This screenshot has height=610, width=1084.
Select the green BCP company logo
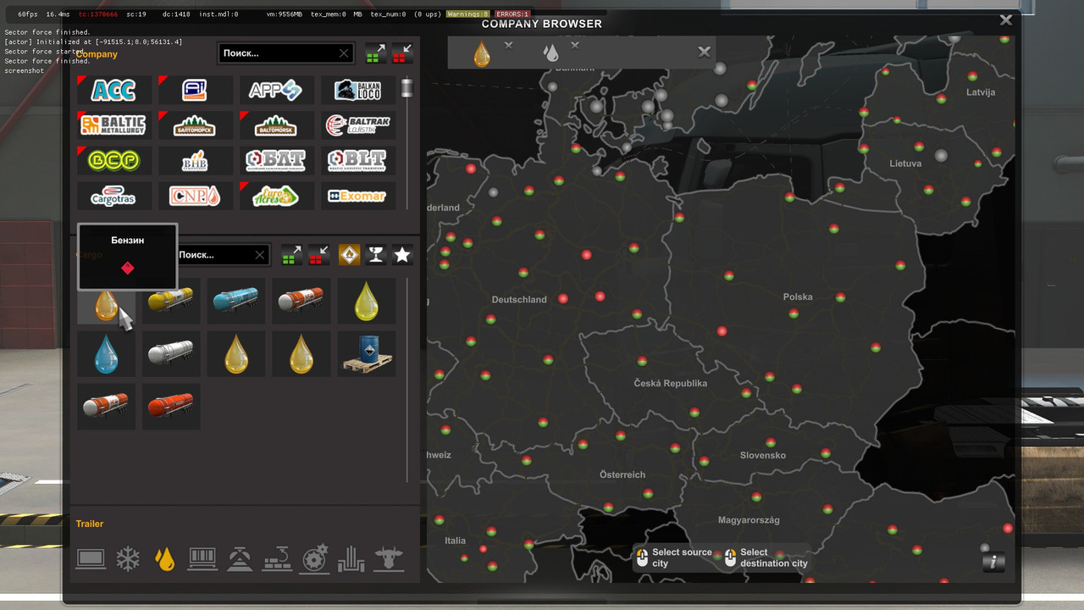(114, 160)
